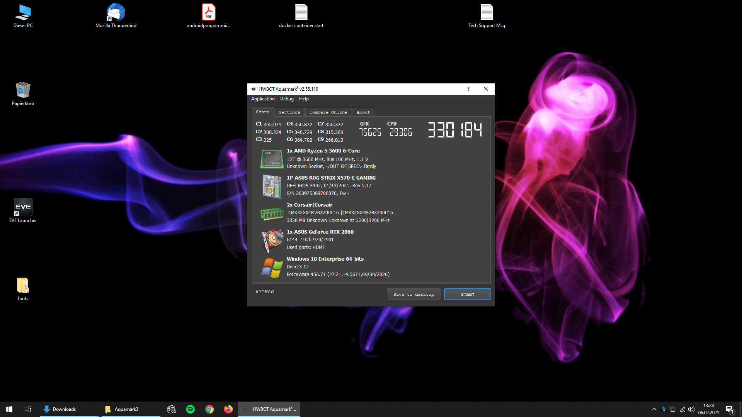Open the Help menu
The image size is (742, 417).
pyautogui.click(x=304, y=99)
